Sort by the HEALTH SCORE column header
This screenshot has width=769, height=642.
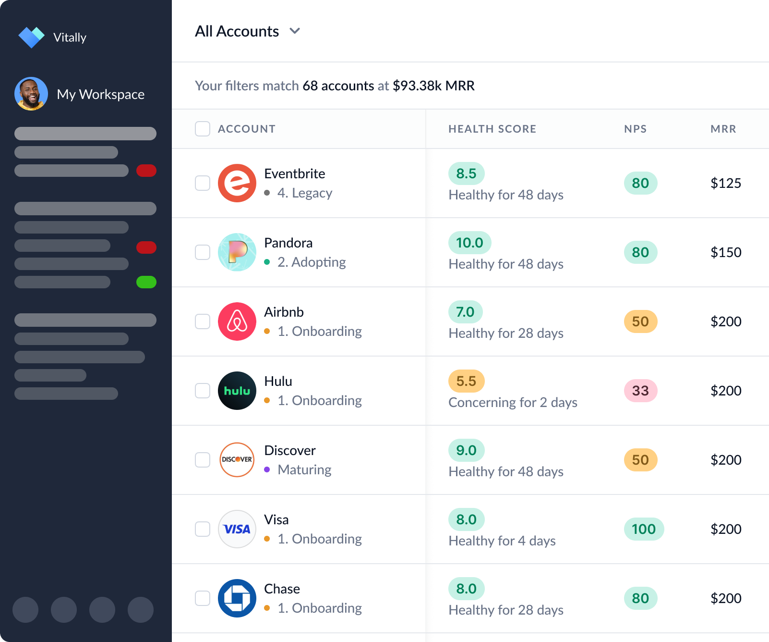coord(492,129)
